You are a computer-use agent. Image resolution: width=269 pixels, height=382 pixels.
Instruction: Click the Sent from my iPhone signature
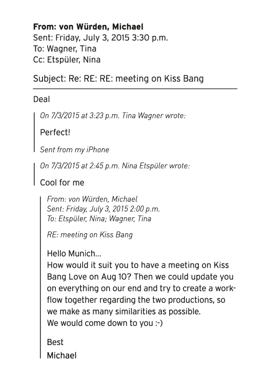[x=74, y=149]
